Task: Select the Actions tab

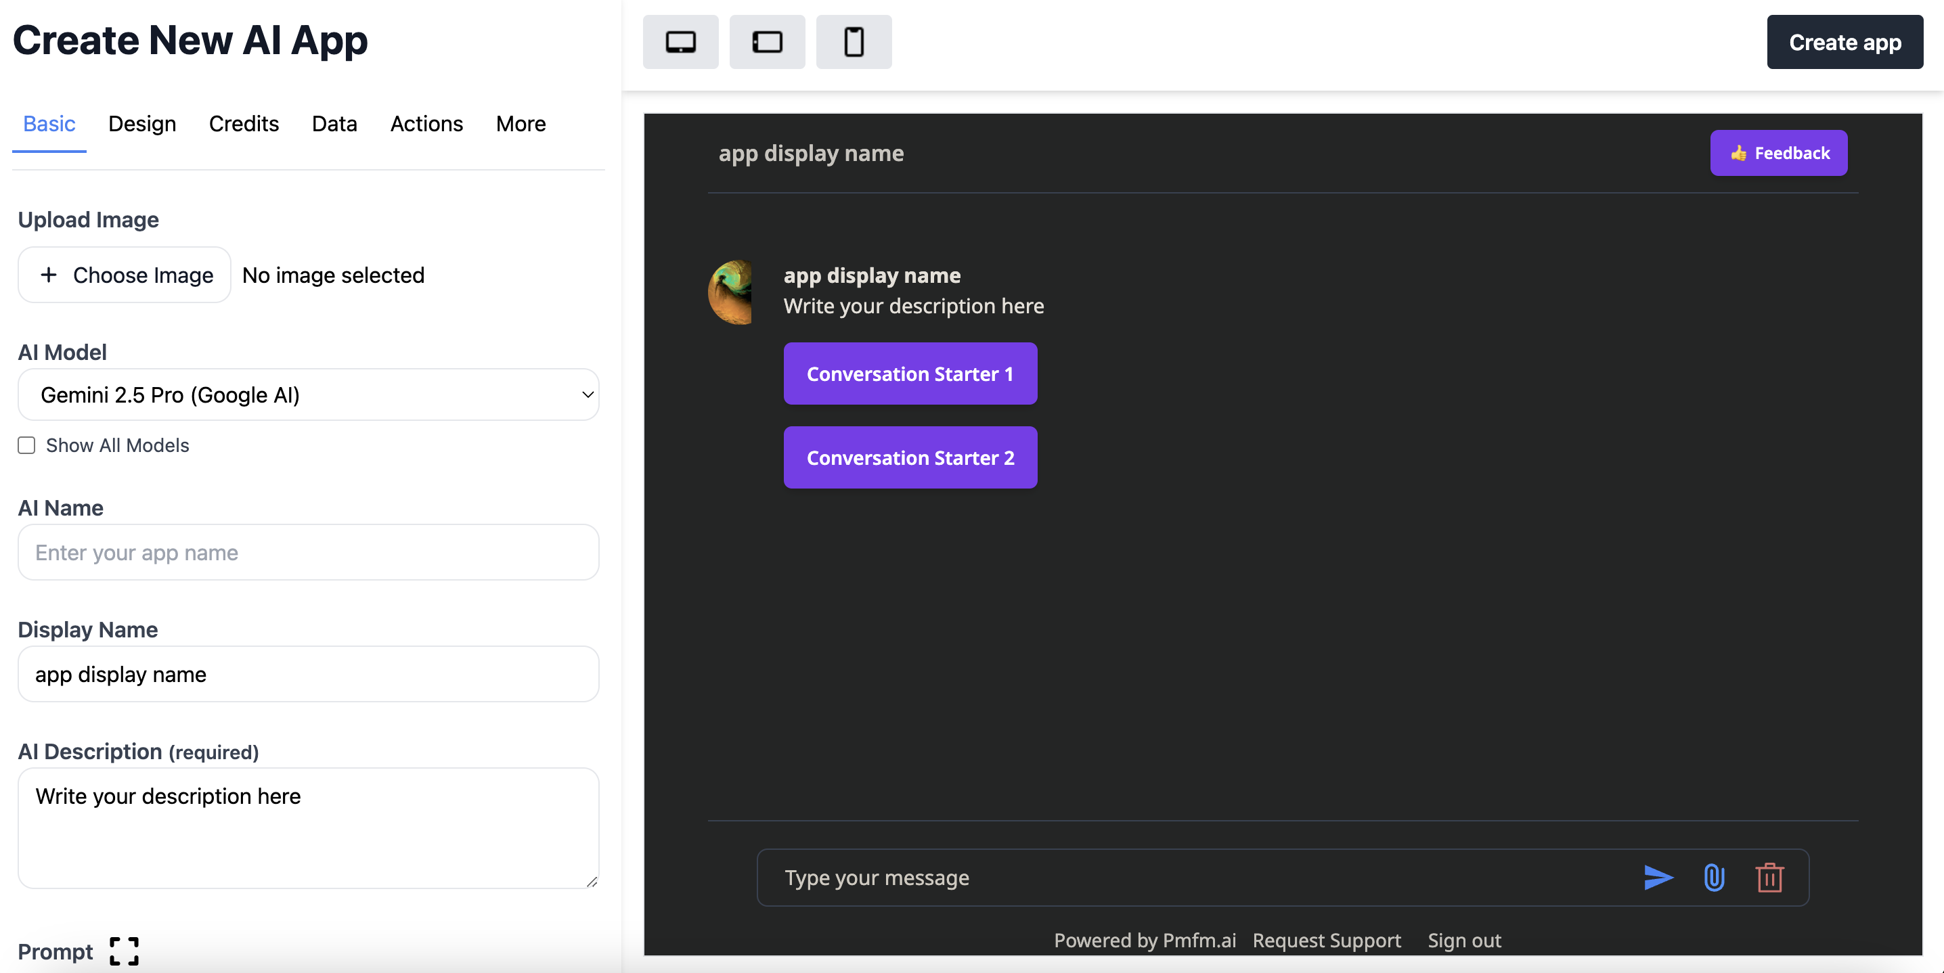Action: point(426,124)
